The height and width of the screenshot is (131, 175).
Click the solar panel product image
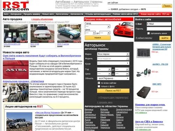coord(143,53)
